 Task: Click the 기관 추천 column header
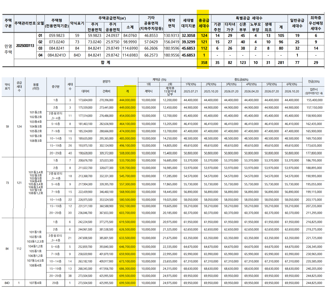tap(217, 27)
